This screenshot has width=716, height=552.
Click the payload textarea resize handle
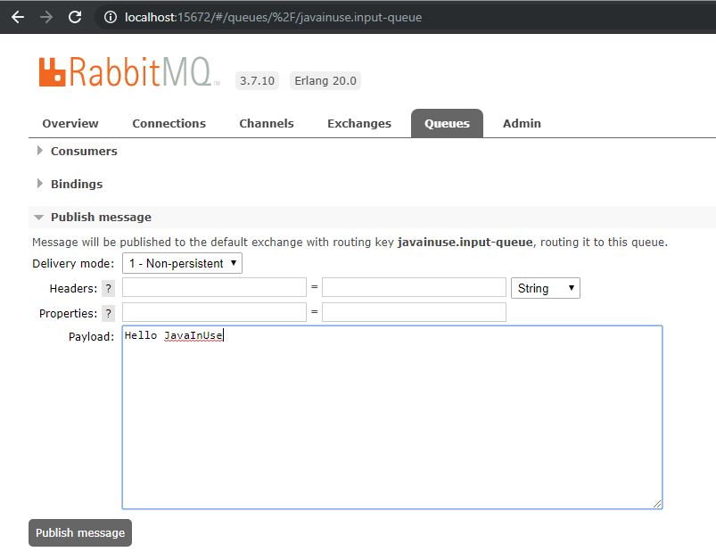(x=657, y=504)
